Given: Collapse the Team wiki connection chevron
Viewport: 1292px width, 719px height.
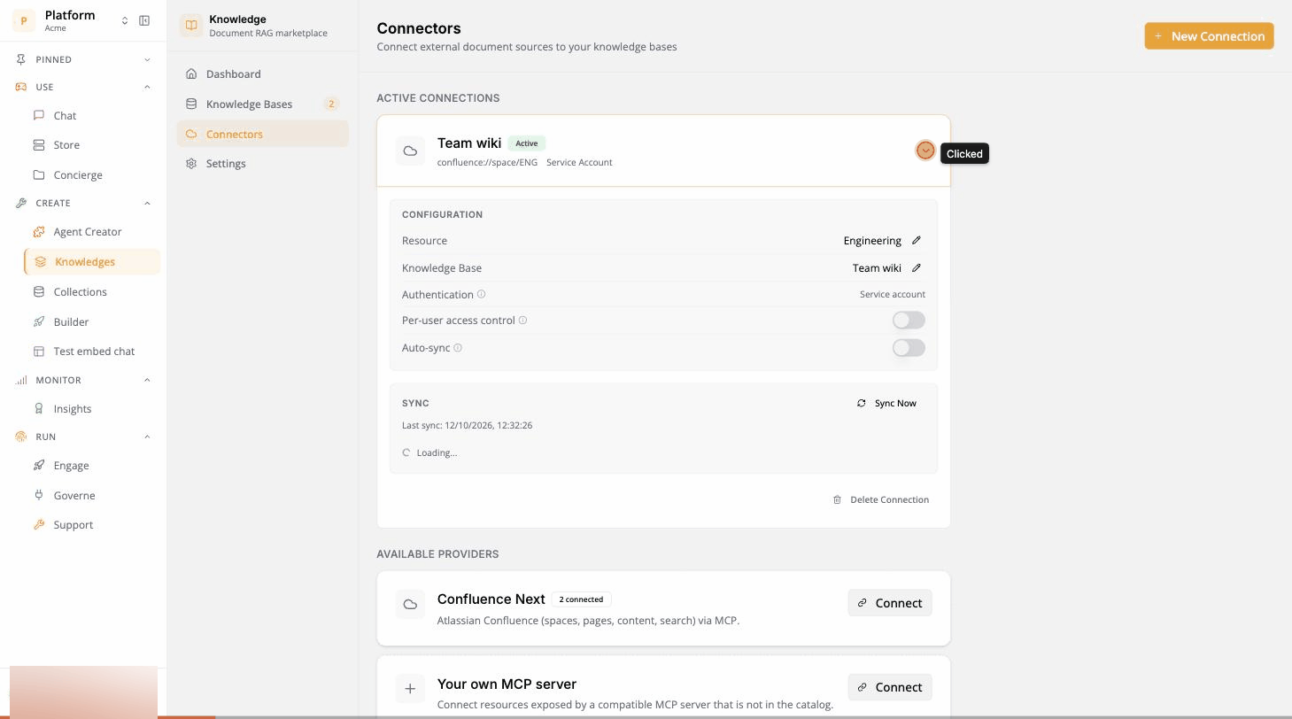Looking at the screenshot, I should point(925,151).
